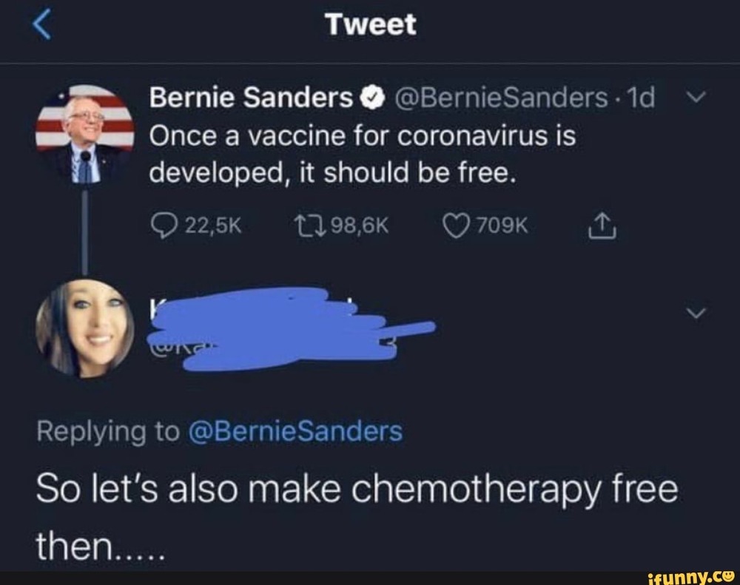Expand the chevron menu on the reply tweet

pos(697,313)
